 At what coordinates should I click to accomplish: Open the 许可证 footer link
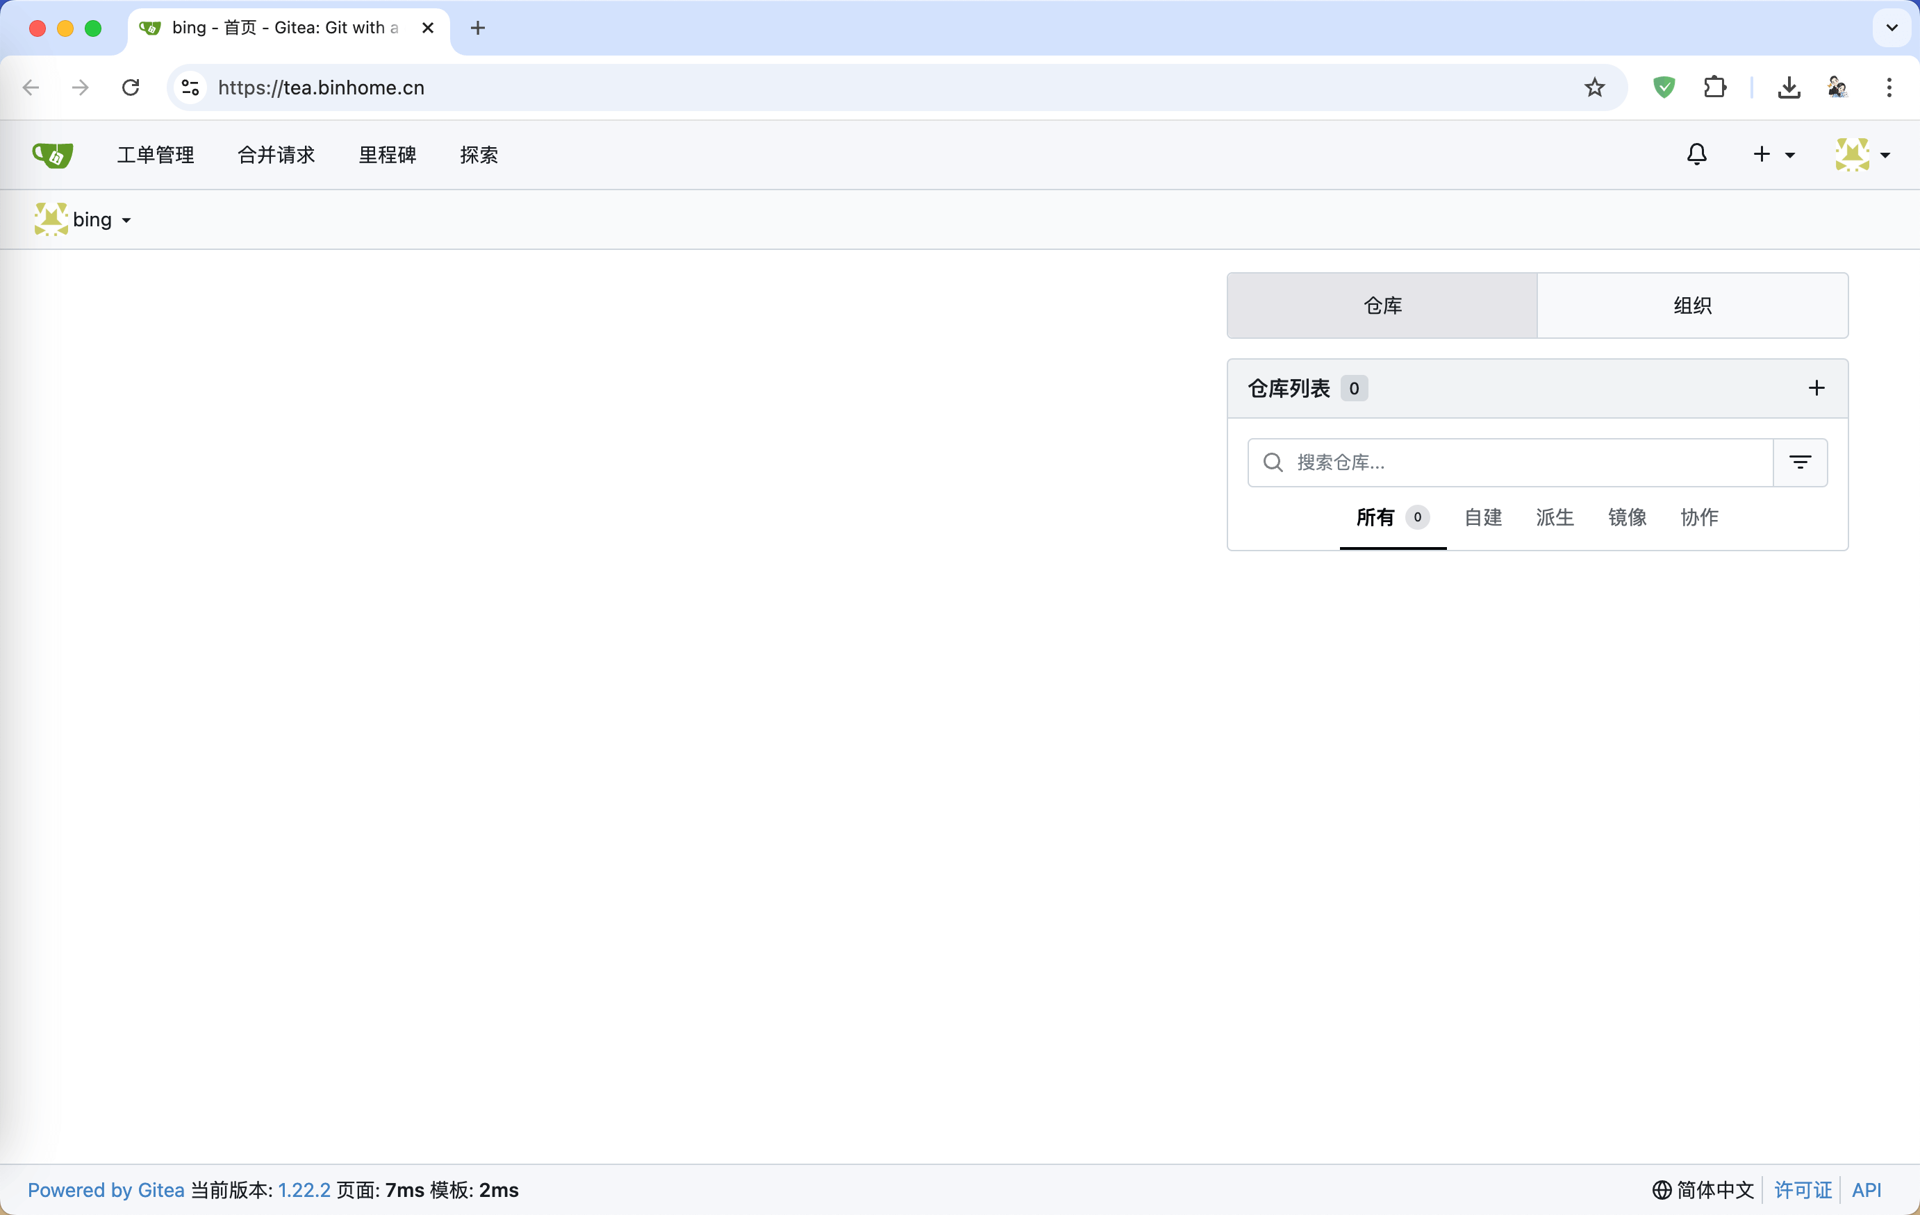(x=1803, y=1189)
